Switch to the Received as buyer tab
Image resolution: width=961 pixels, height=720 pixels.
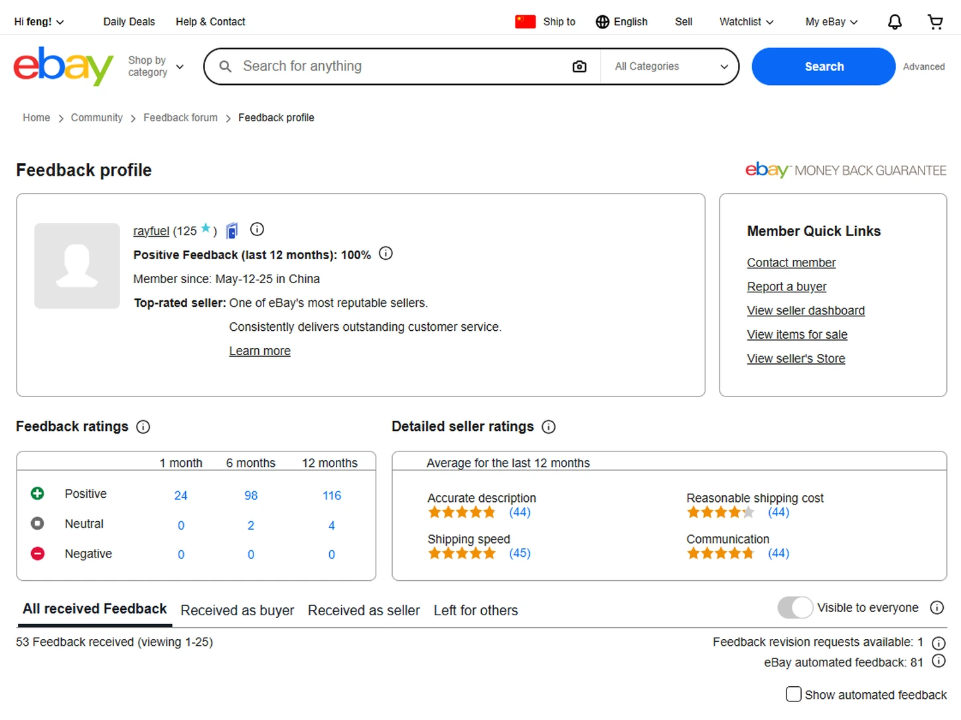tap(237, 610)
